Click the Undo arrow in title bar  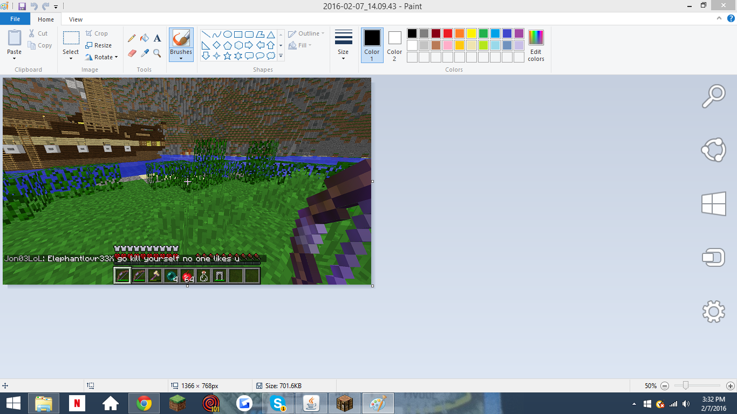point(34,6)
